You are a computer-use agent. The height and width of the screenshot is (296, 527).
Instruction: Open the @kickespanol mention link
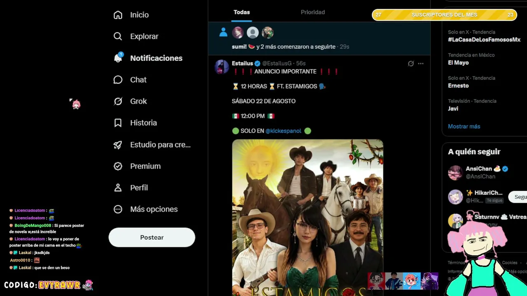coord(283,131)
